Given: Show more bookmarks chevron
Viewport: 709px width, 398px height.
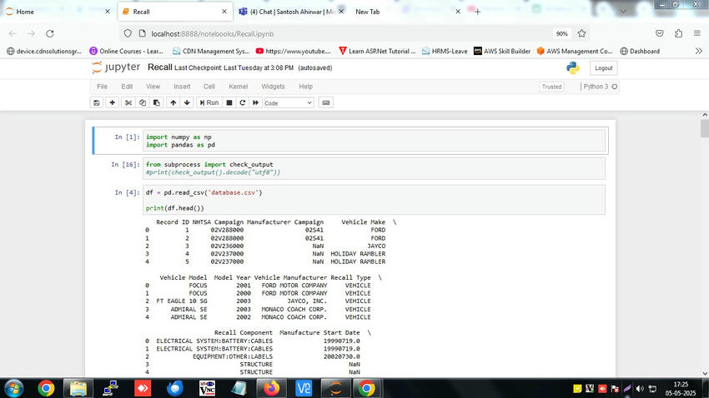Looking at the screenshot, I should (x=699, y=51).
